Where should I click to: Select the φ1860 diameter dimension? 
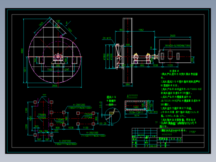tap(104, 57)
